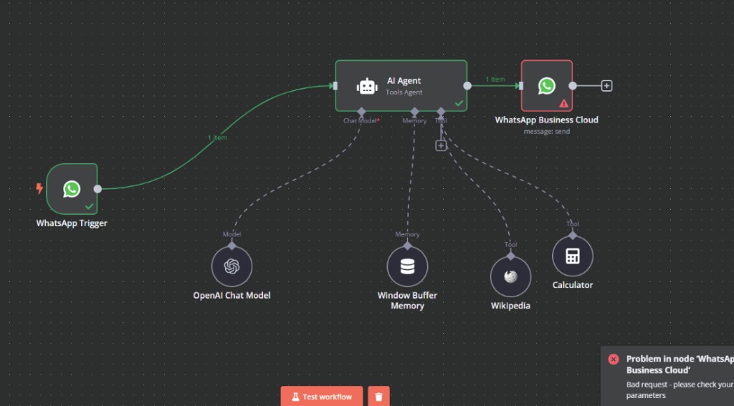This screenshot has width=734, height=406.
Task: Click the Chat Model diamond connector on AI Agent
Action: coord(361,111)
